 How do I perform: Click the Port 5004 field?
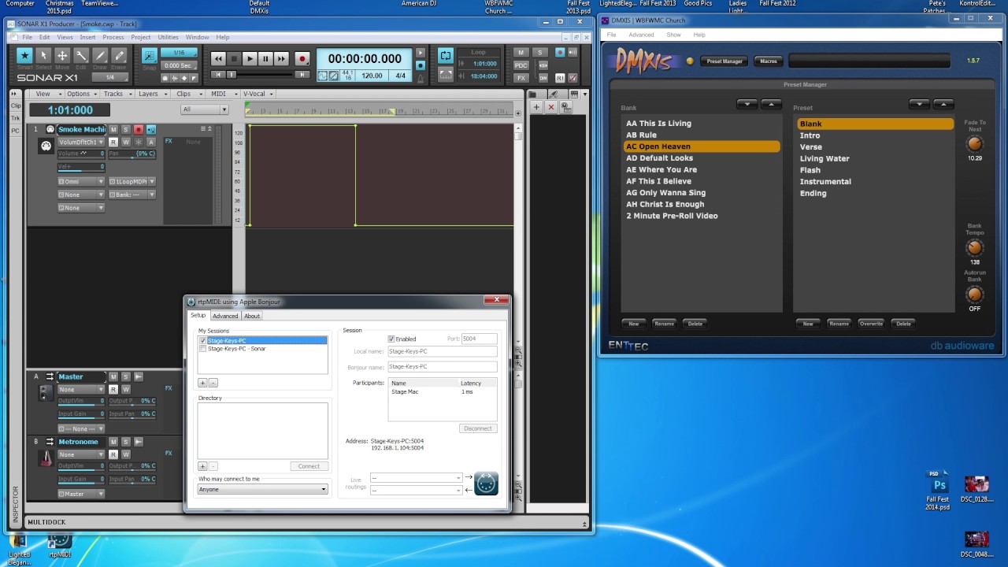point(480,339)
